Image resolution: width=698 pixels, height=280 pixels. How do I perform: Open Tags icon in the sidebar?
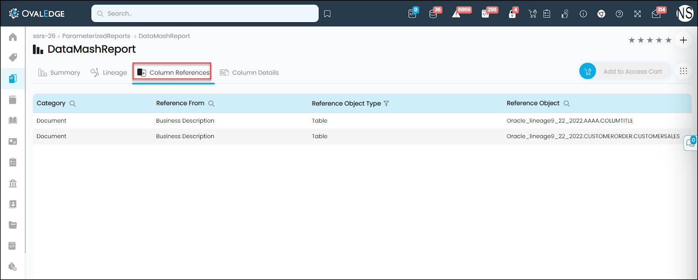click(x=13, y=58)
